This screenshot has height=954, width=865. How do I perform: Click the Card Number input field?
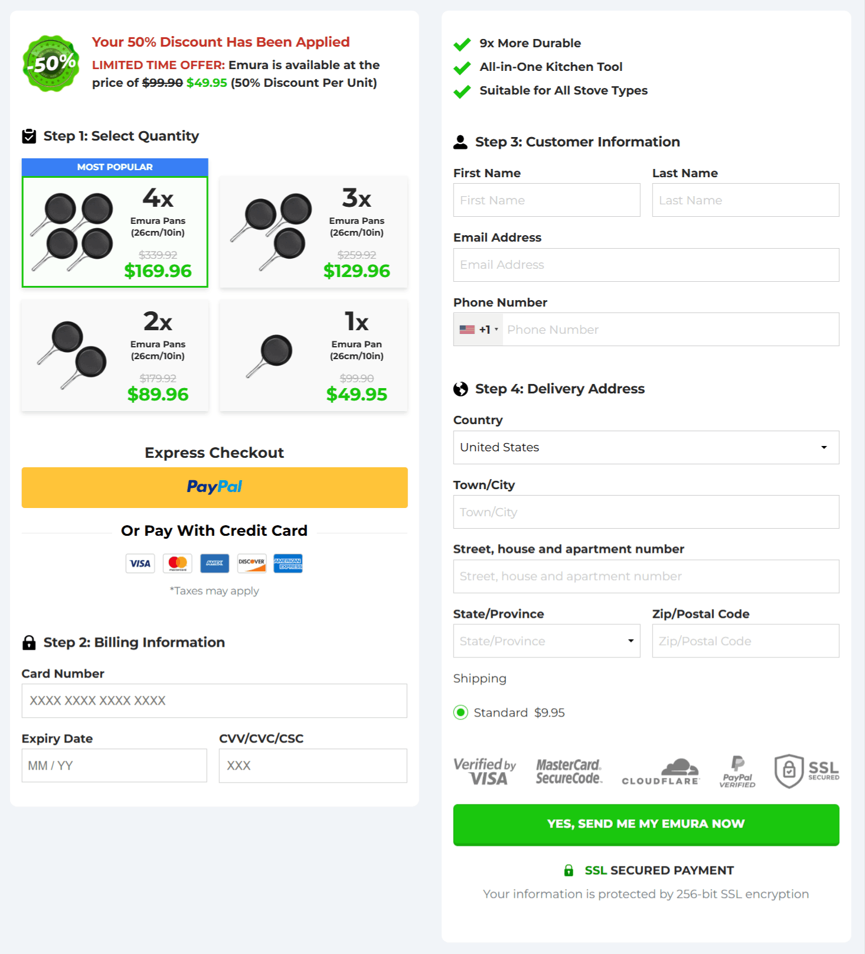pos(214,701)
